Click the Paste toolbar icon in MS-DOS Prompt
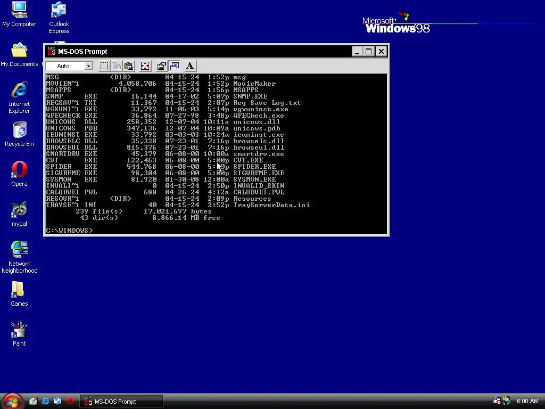545x409 pixels. (x=129, y=66)
